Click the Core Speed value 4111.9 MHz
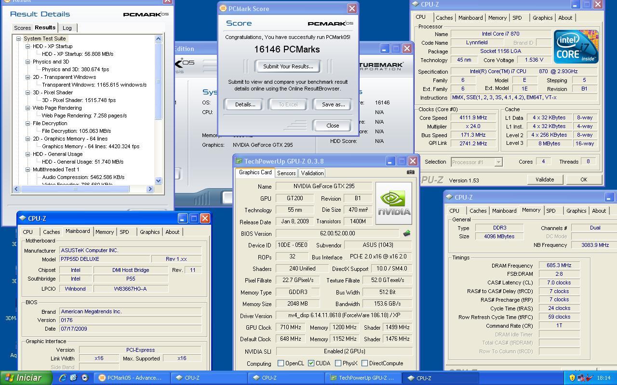Viewport: 617px width, 385px height. click(x=473, y=117)
